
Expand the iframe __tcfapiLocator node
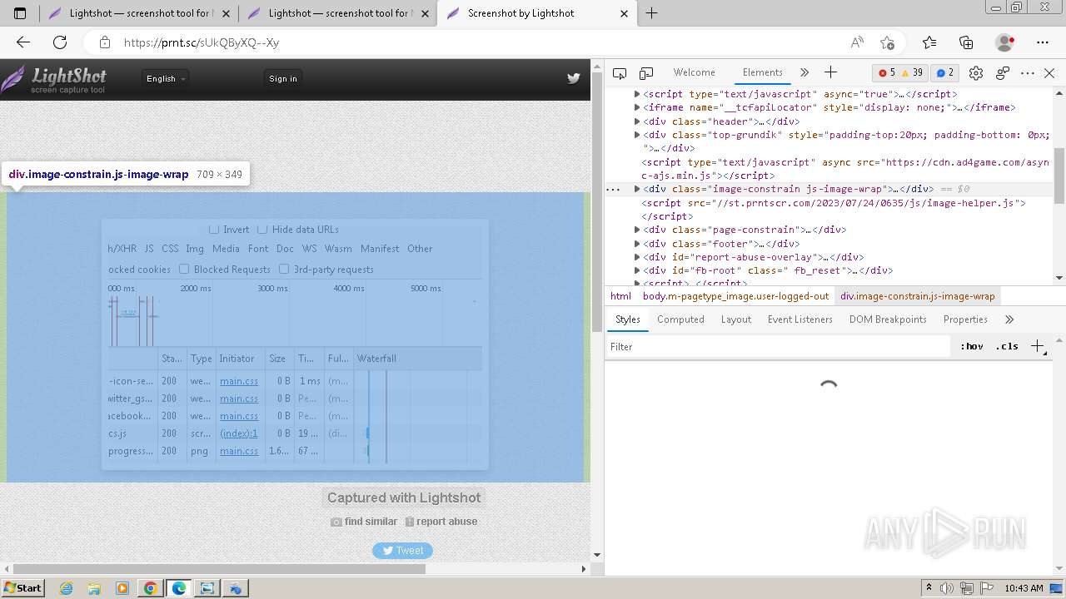[637, 107]
